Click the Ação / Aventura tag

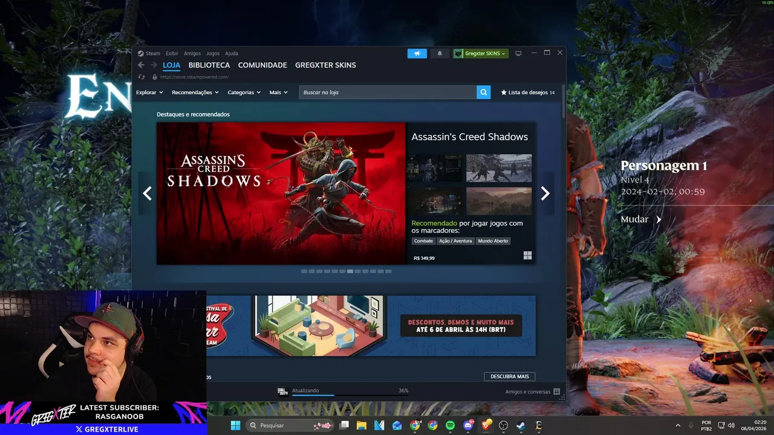[455, 241]
